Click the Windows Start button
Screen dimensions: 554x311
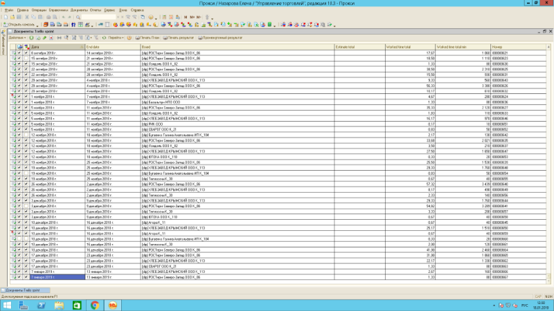(x=8, y=305)
